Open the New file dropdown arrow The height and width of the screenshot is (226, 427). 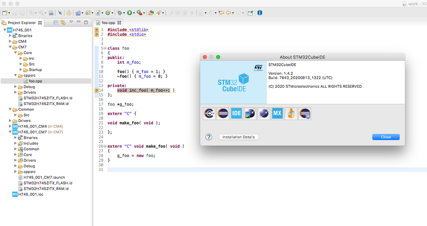[9, 13]
